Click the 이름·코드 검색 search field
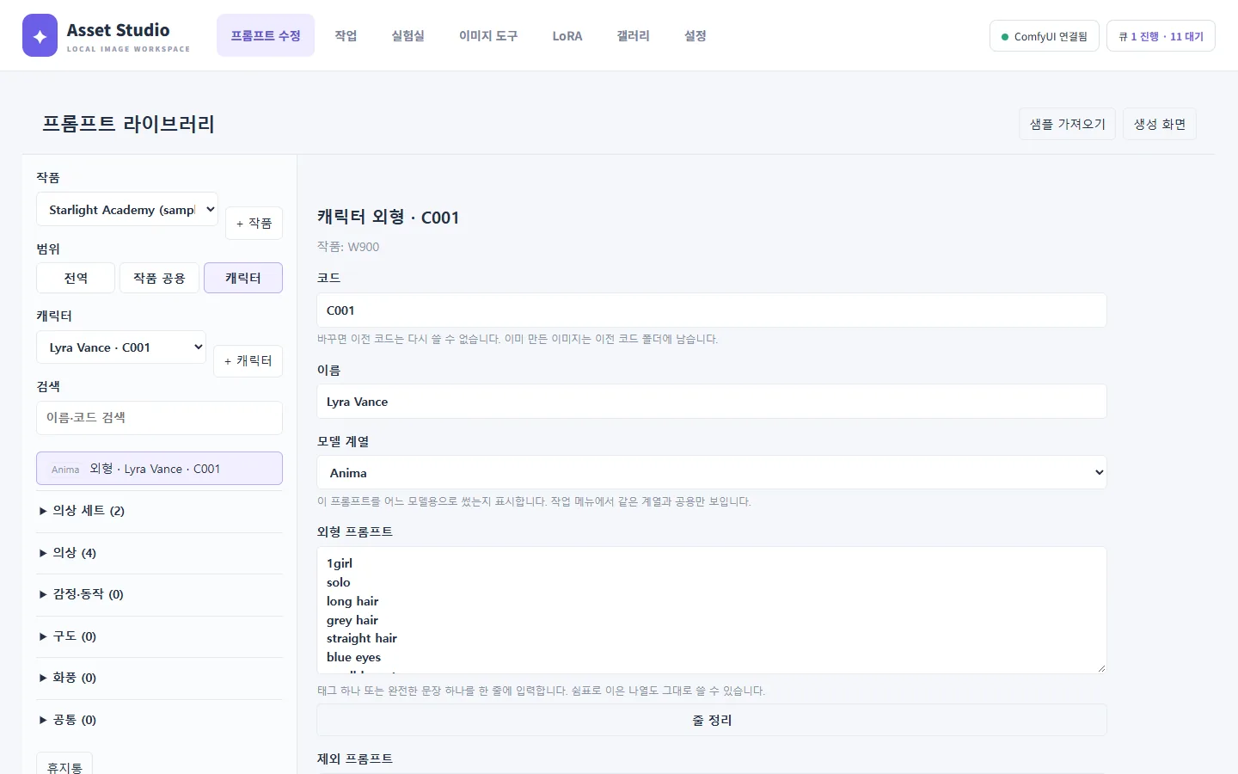This screenshot has width=1238, height=774. [159, 418]
